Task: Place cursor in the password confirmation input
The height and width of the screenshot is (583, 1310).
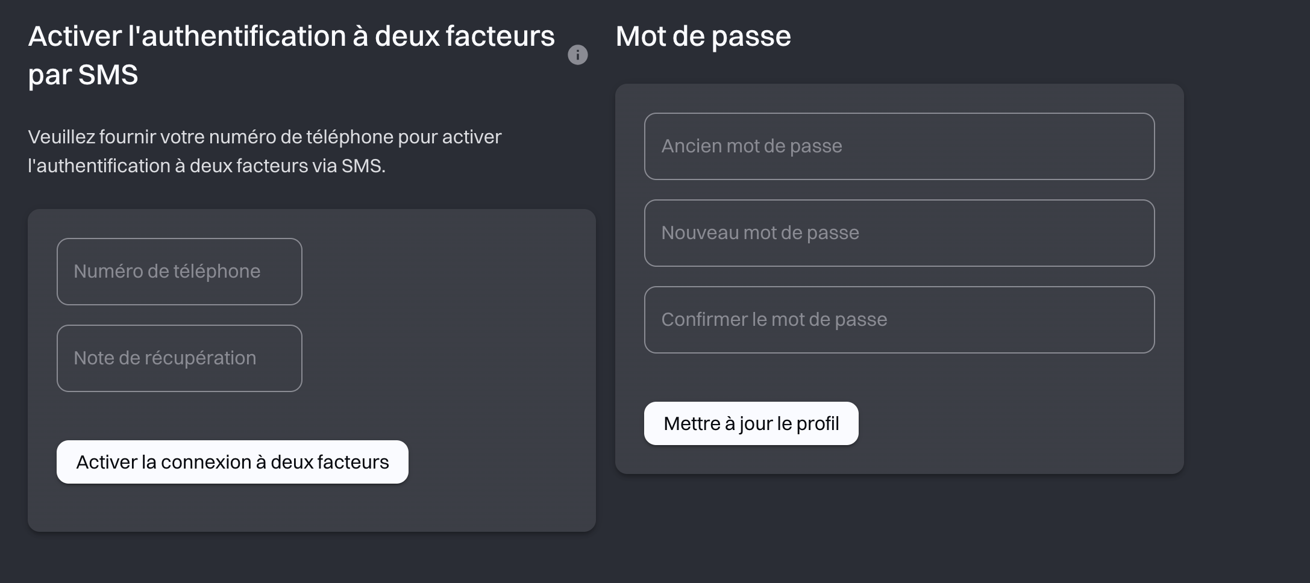Action: coord(898,320)
